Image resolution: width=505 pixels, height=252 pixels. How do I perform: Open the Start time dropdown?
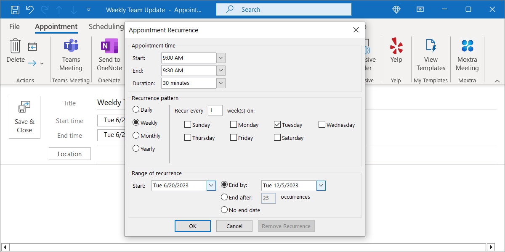(220, 58)
